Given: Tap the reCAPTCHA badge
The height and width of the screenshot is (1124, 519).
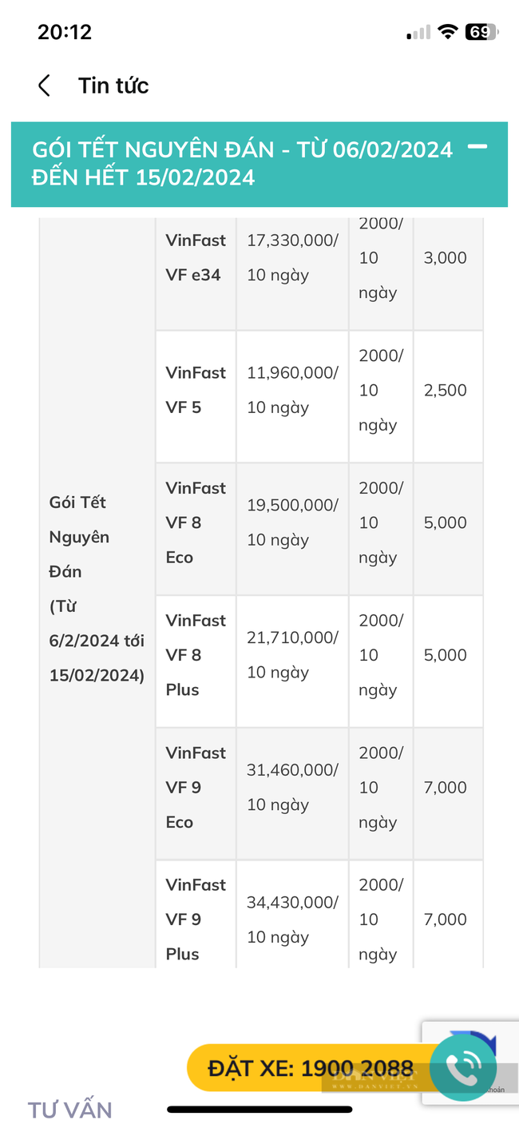Looking at the screenshot, I should pyautogui.click(x=470, y=1062).
